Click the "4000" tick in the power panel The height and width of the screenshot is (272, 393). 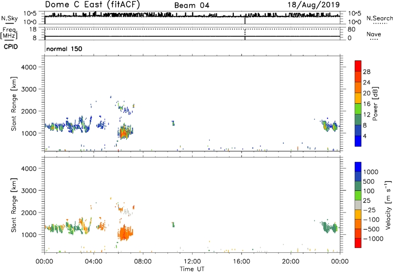coord(29,67)
